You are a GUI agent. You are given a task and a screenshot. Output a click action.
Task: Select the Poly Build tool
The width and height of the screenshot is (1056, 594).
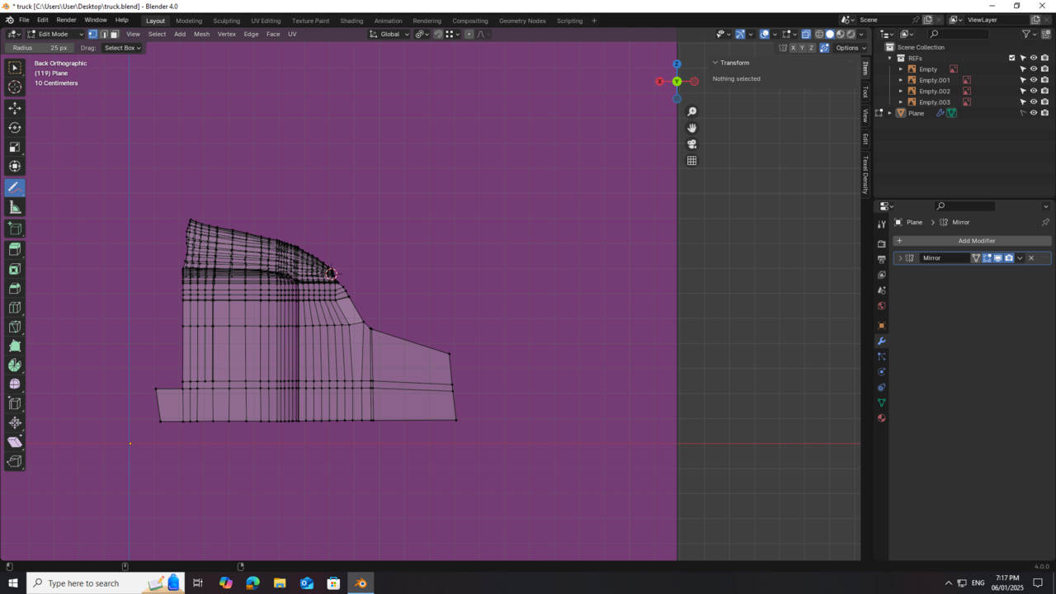pyautogui.click(x=15, y=346)
